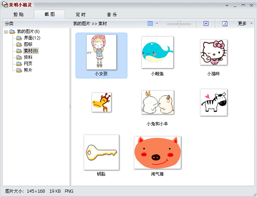Select the 钥匙 key thumbnail
The image size is (257, 197).
tap(101, 152)
